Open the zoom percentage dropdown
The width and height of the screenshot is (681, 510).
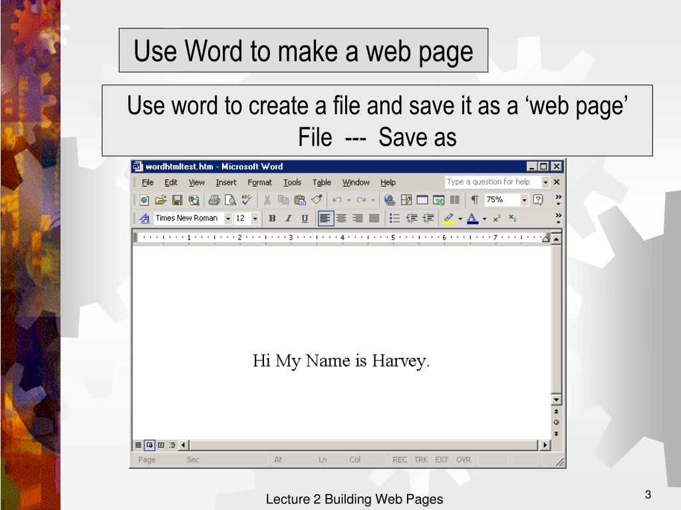pyautogui.click(x=524, y=200)
